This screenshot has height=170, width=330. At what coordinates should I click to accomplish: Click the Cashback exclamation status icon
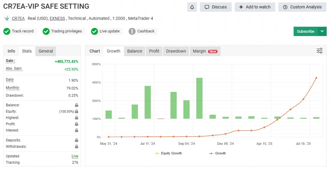(132, 31)
